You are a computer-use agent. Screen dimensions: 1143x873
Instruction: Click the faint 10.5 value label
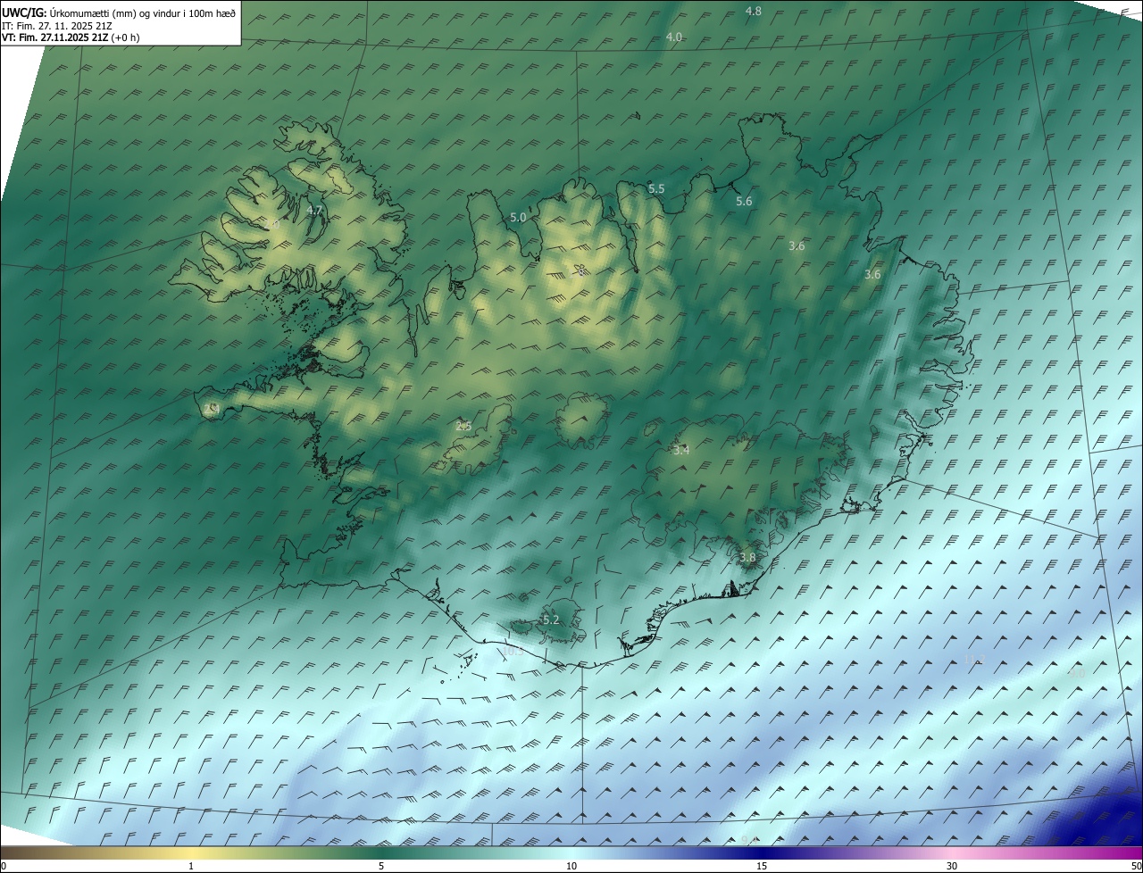click(513, 652)
